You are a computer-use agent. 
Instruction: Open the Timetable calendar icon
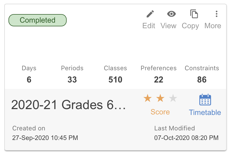point(205,100)
